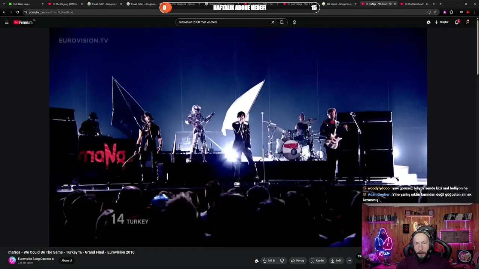
Task: Reload the page with the refresh icon
Action: point(17,12)
